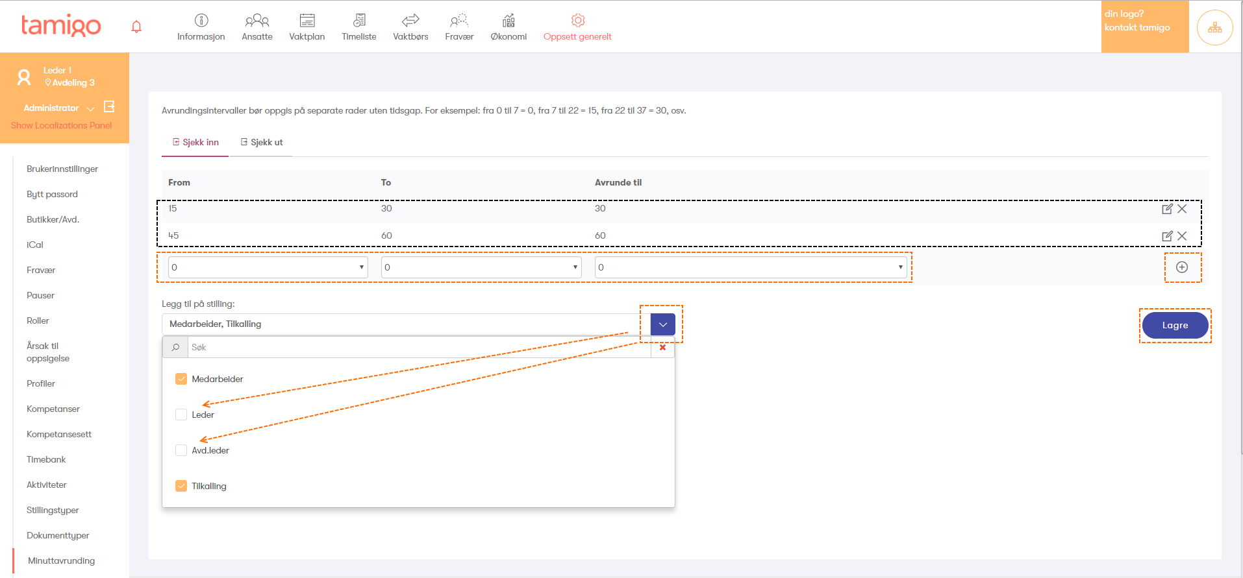This screenshot has width=1243, height=578.
Task: Click the search magnifier icon
Action: 175,347
